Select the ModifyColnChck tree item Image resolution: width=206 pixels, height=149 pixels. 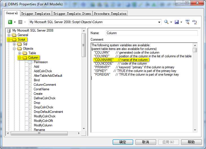click(45, 116)
